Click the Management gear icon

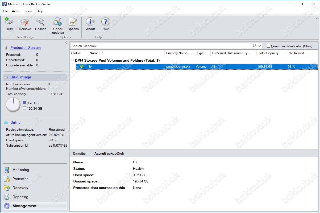click(x=7, y=206)
